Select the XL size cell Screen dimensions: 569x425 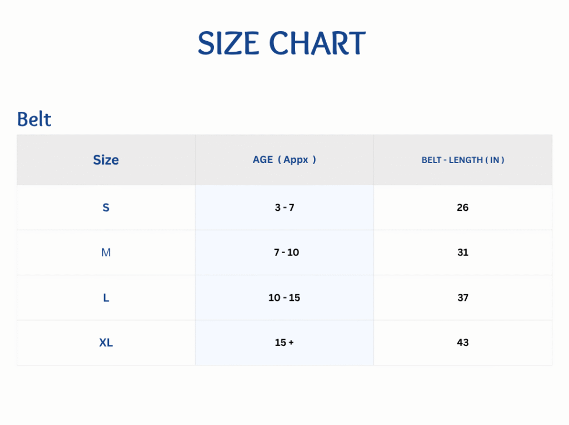coord(106,343)
